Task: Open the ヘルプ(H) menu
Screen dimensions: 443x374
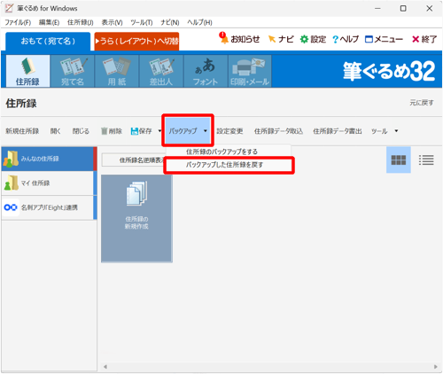Action: 199,22
